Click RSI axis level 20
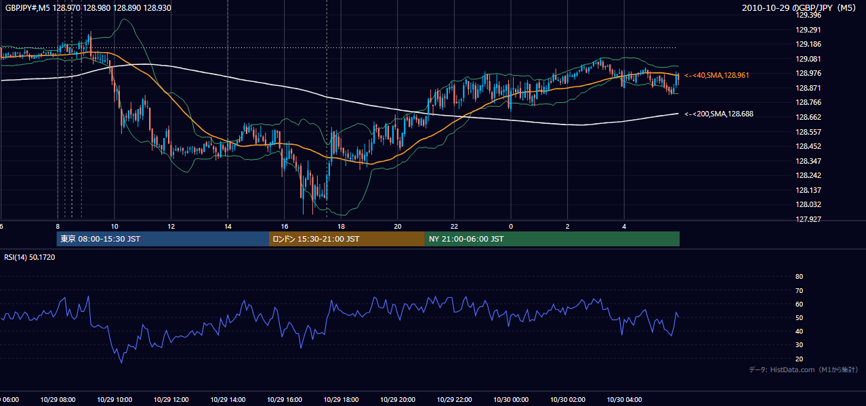This screenshot has width=866, height=406. point(799,359)
